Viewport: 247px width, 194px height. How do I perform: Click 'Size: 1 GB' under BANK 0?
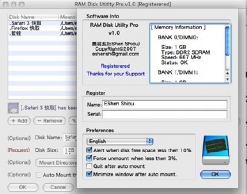[x=174, y=47]
